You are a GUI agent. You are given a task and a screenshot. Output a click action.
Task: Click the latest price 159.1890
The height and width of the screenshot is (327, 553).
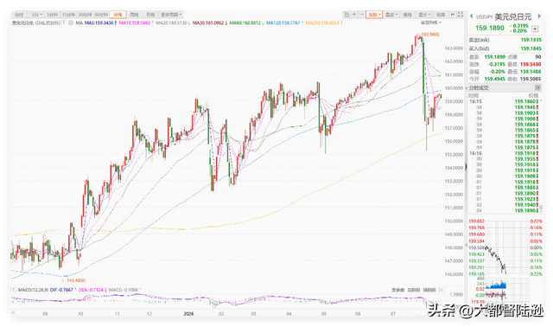(x=489, y=28)
